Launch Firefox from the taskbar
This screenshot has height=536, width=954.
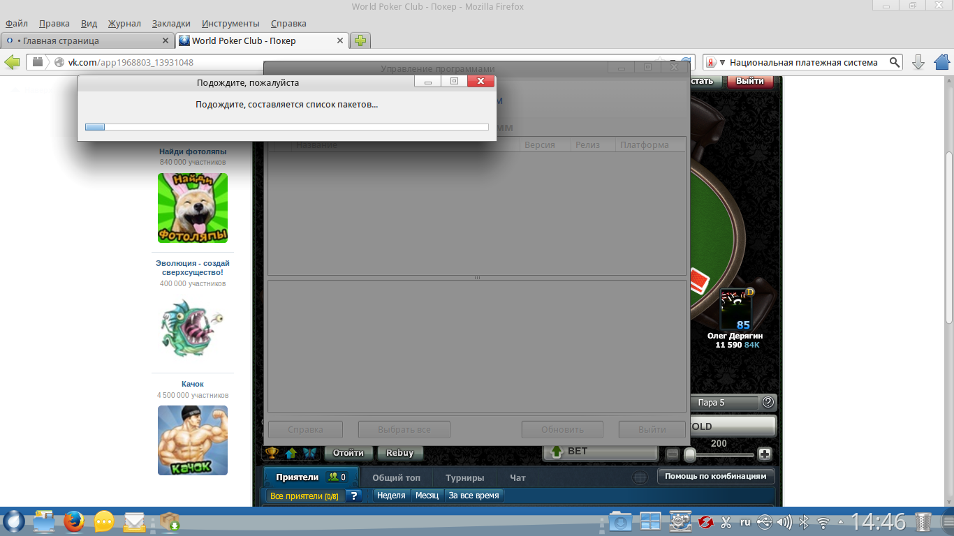tap(74, 521)
